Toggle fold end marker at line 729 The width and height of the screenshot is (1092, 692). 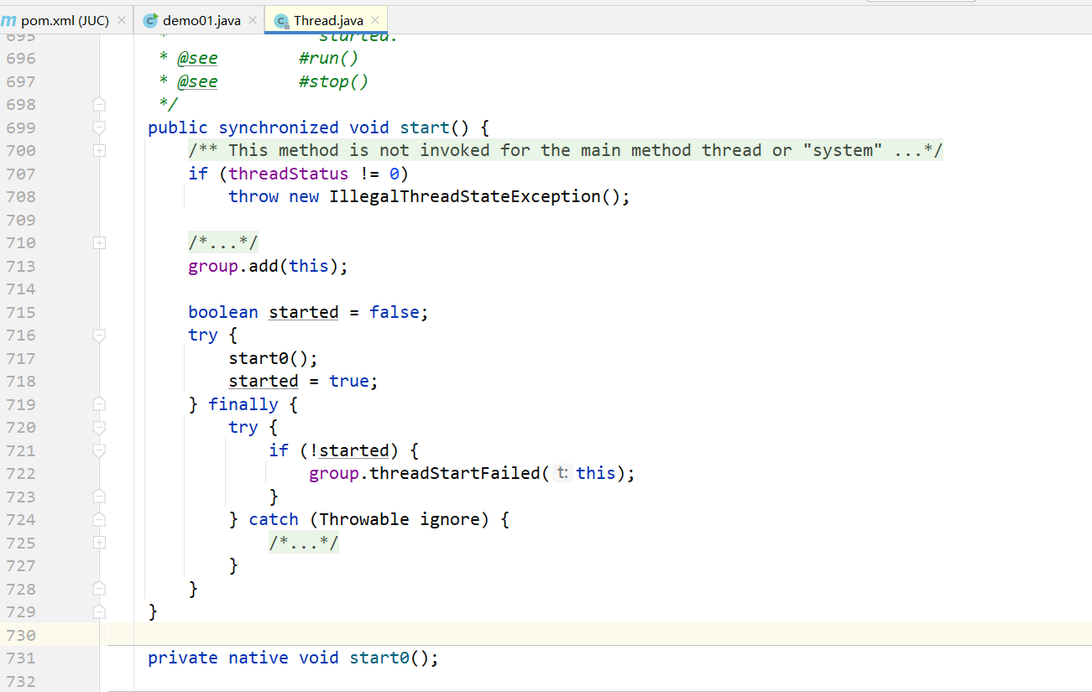click(99, 611)
